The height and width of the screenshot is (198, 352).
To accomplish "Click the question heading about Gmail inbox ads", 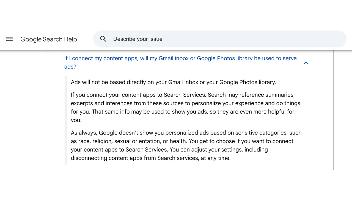I will (x=180, y=62).
